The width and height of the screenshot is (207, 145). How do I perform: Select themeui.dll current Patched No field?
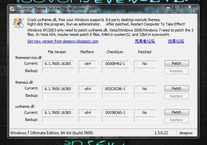(145, 89)
